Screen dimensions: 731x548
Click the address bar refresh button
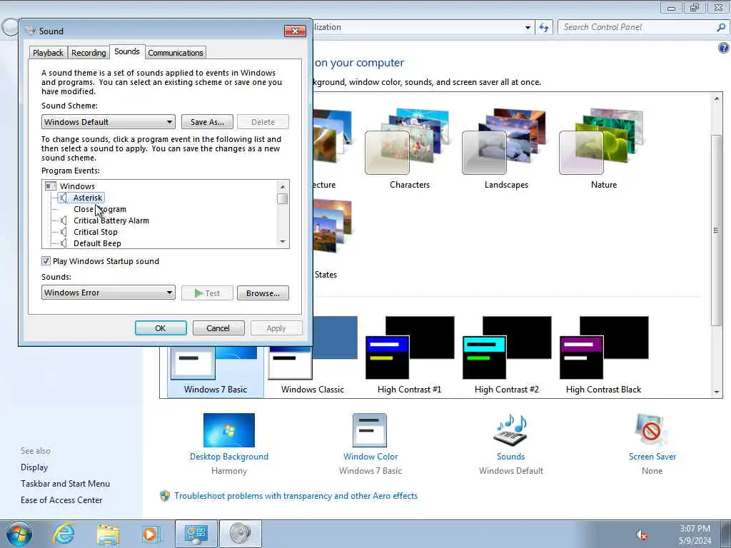click(x=544, y=27)
